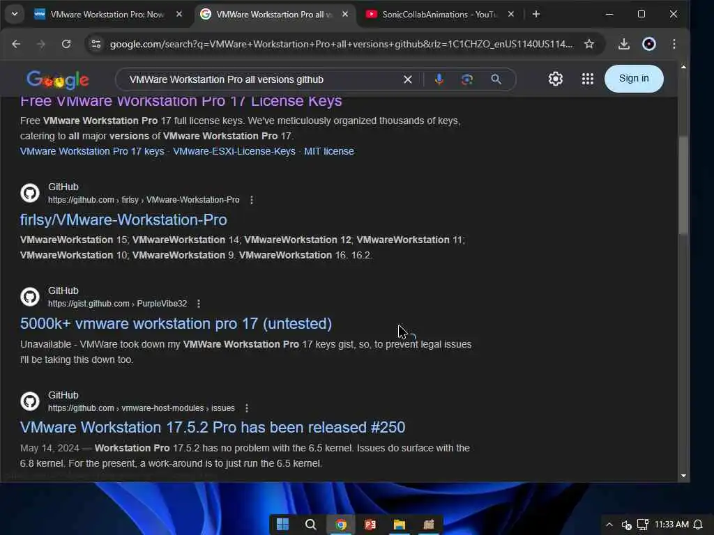Close the active Google search tab

tap(345, 14)
